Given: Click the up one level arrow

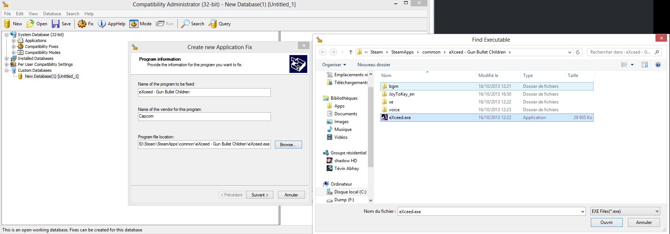Looking at the screenshot, I should (x=350, y=52).
